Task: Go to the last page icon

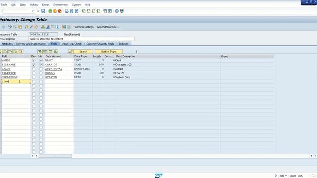Action: (98, 11)
